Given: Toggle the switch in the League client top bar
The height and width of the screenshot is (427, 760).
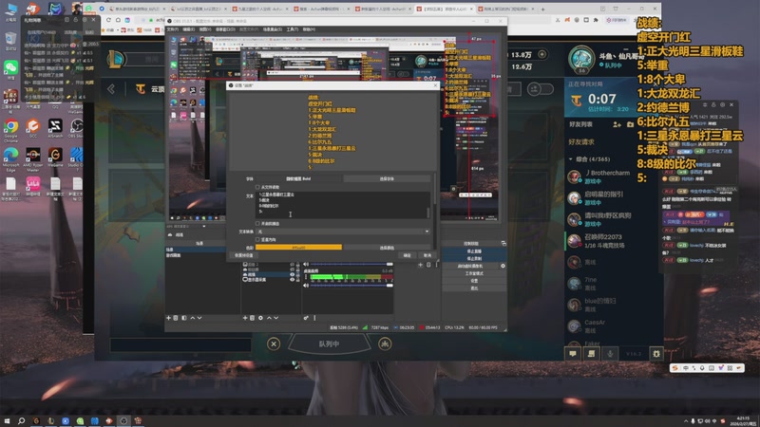Looking at the screenshot, I should [541, 89].
